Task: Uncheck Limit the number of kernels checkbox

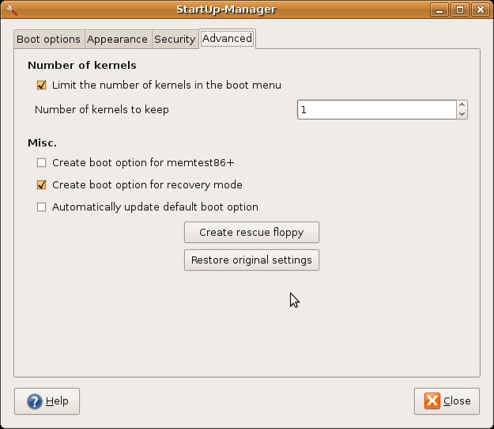Action: pos(42,85)
